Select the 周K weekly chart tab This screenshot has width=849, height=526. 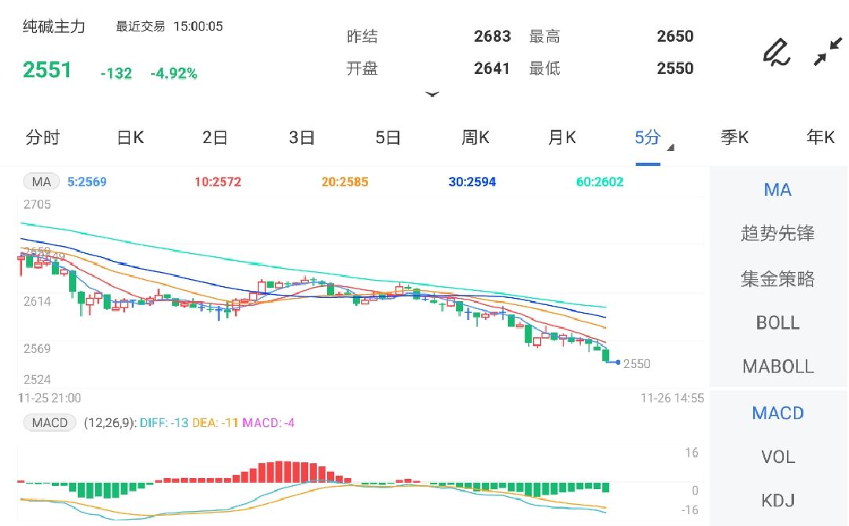click(x=476, y=137)
